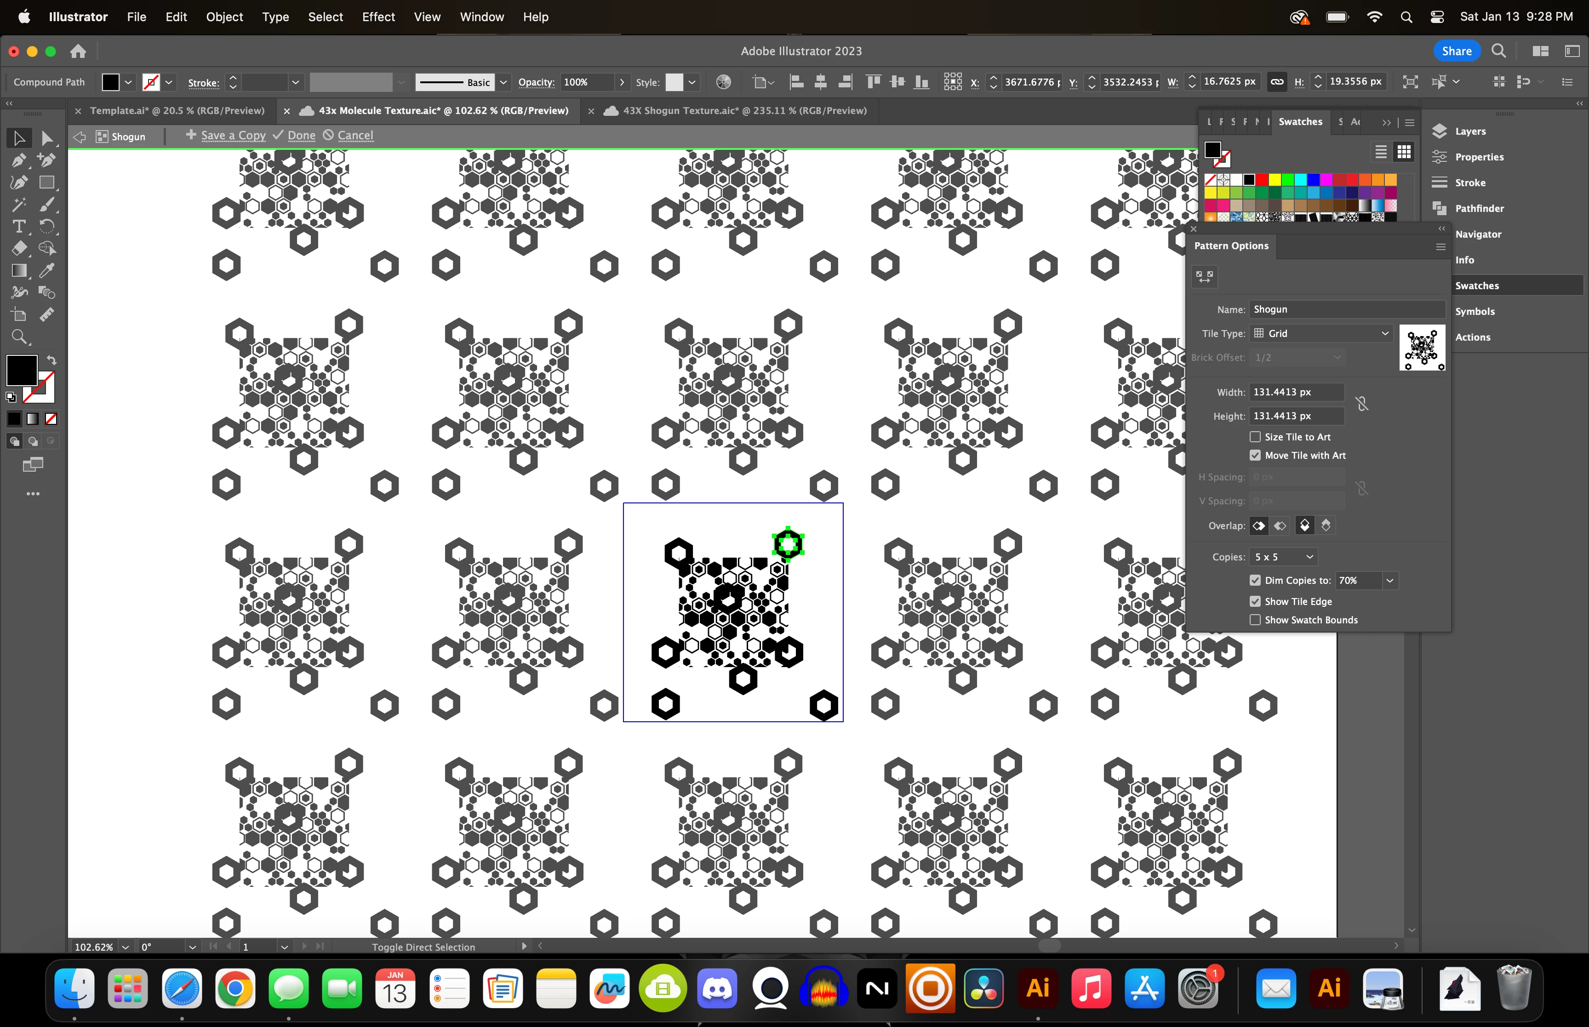
Task: Expand the Dim Copies percentage dropdown
Action: (x=1389, y=581)
